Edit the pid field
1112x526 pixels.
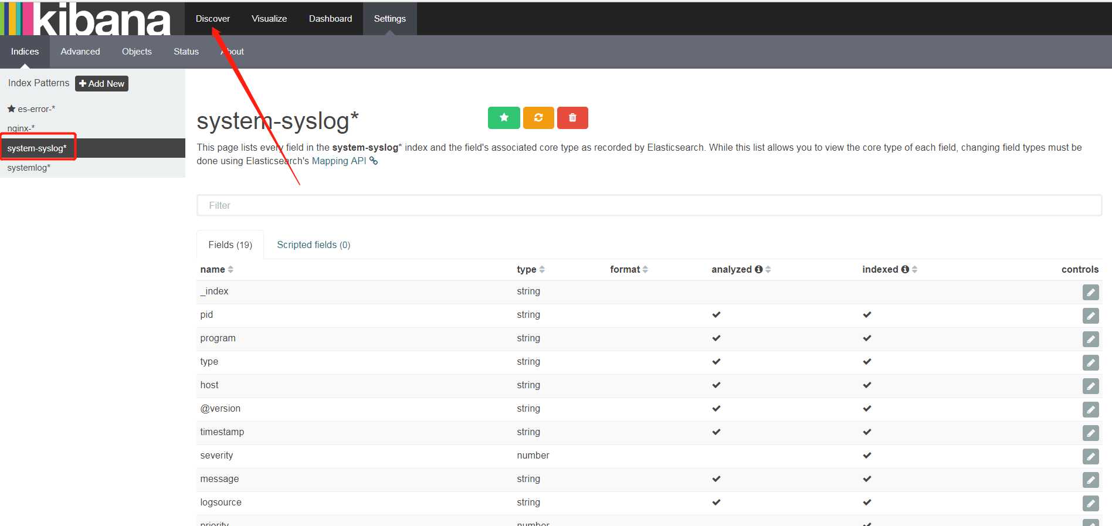(1090, 315)
